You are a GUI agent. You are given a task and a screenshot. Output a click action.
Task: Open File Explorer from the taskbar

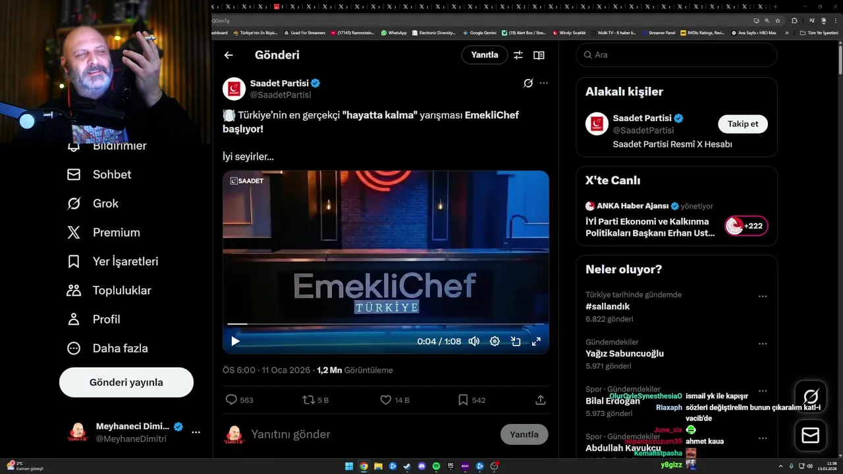[x=378, y=466]
